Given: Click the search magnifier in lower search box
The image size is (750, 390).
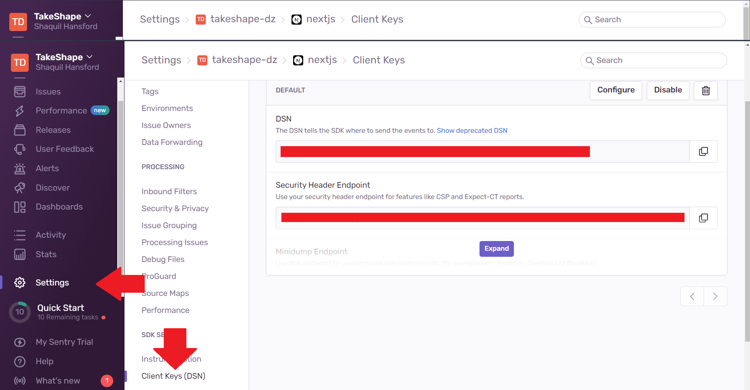Looking at the screenshot, I should click(590, 61).
